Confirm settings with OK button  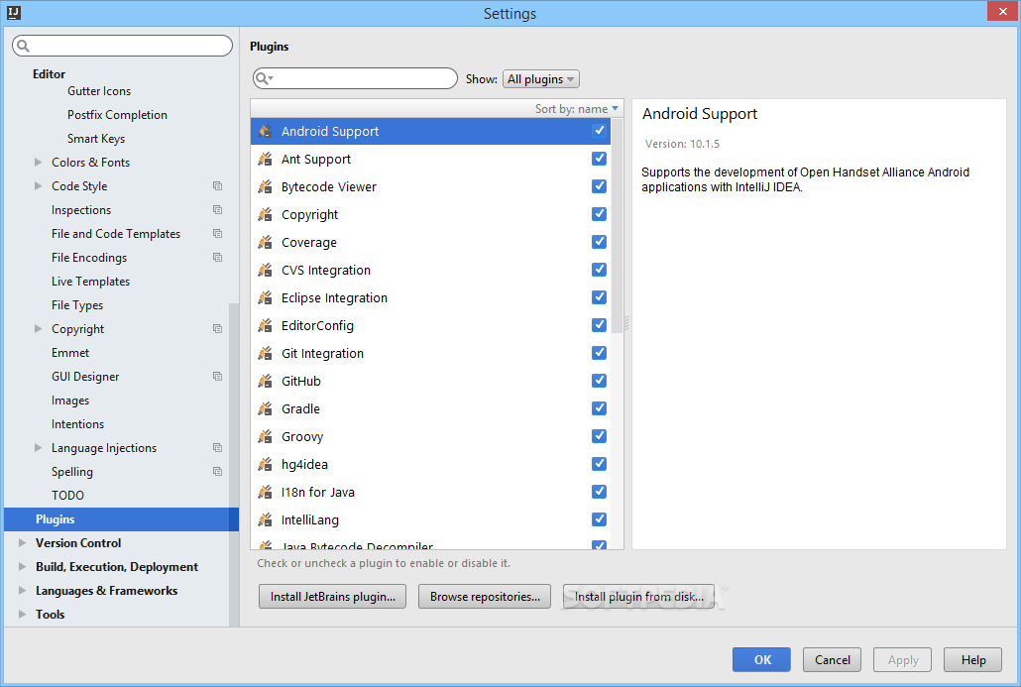coord(762,659)
